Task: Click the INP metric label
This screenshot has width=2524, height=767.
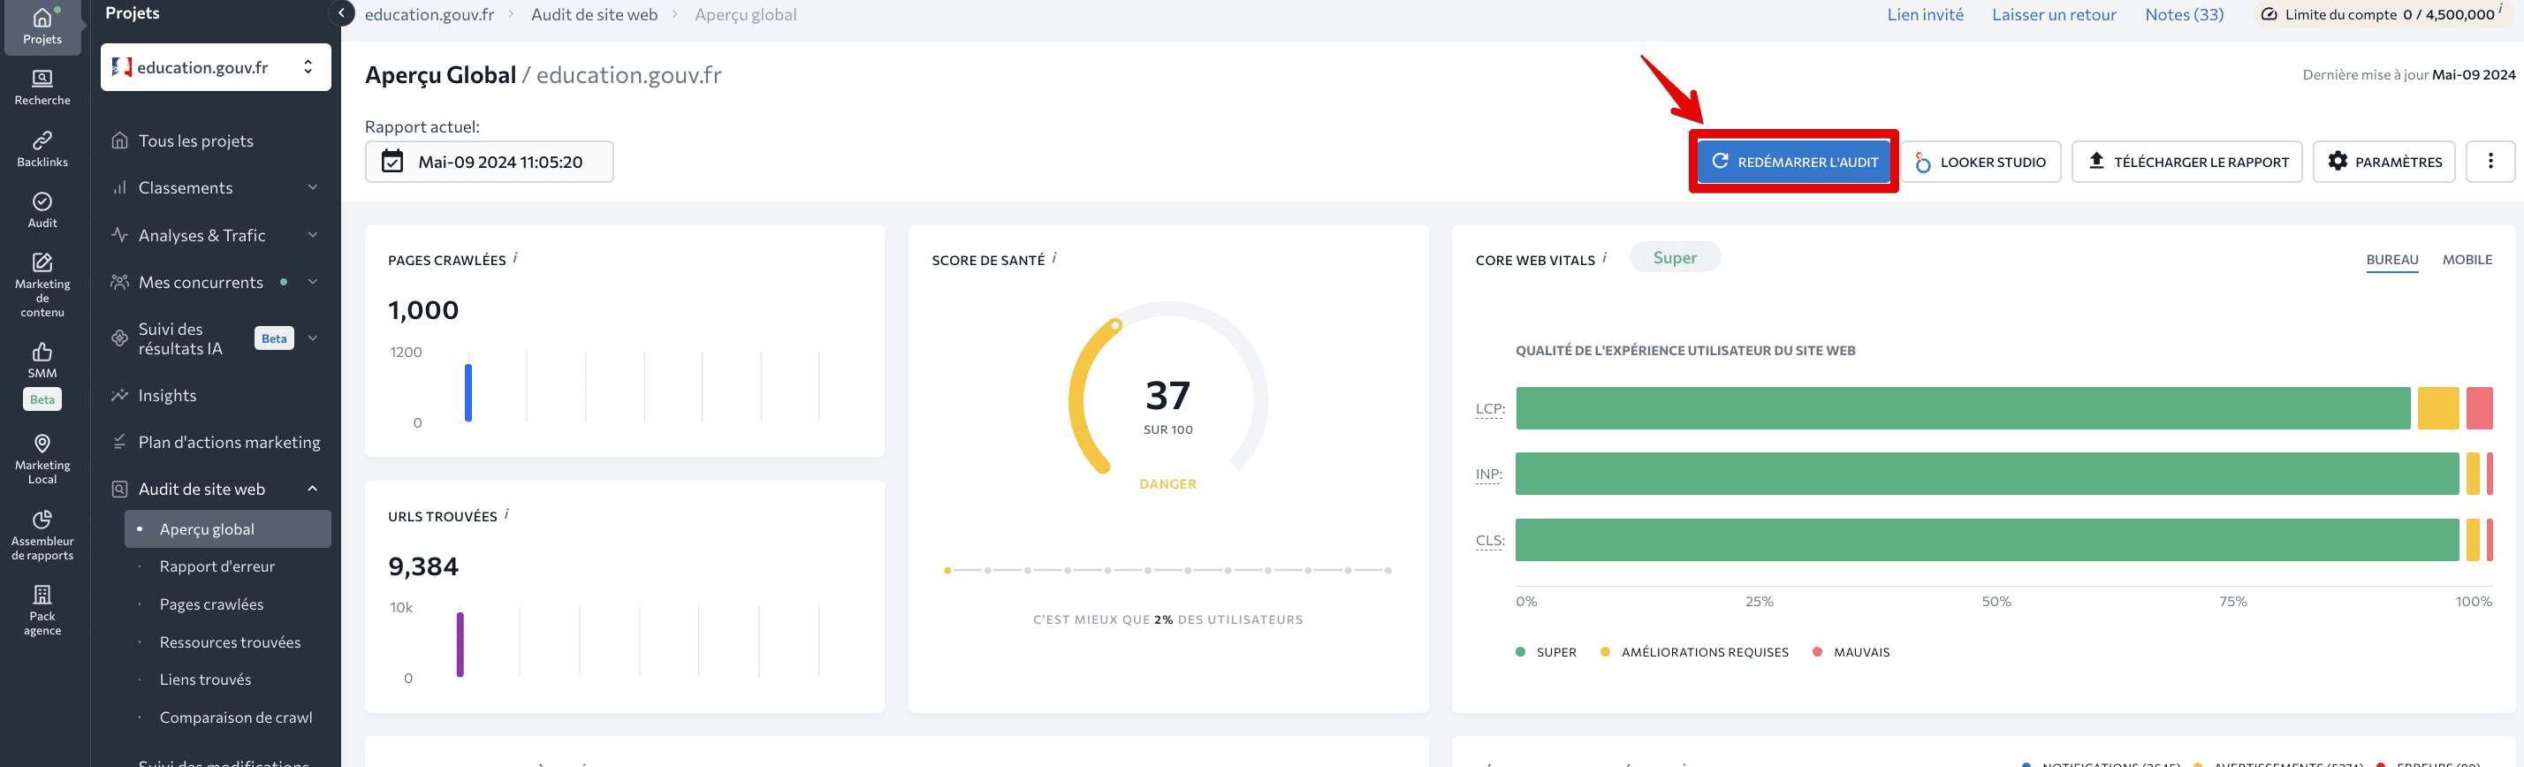Action: 1488,475
